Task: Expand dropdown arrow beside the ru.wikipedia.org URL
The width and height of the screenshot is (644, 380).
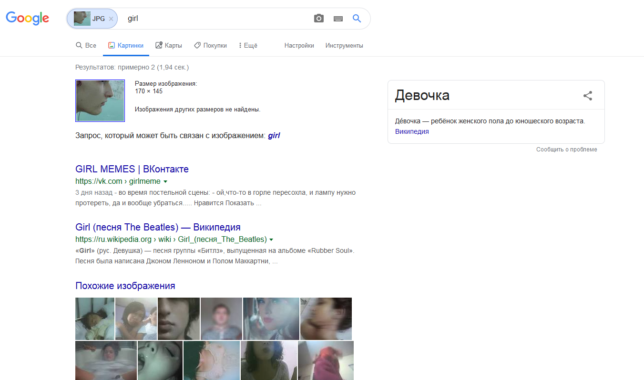Action: click(271, 239)
